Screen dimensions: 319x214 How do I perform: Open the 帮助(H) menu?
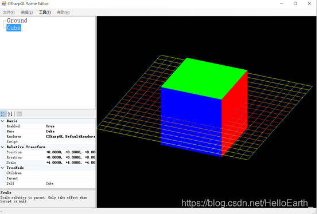click(63, 13)
